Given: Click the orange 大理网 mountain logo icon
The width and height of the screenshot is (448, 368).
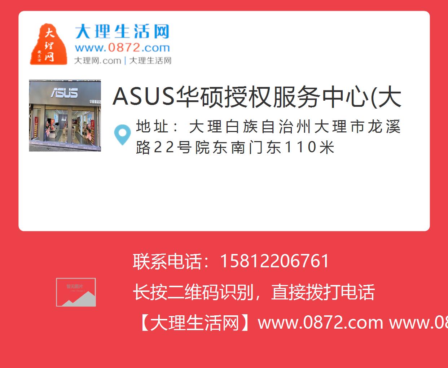Looking at the screenshot, I should point(48,44).
